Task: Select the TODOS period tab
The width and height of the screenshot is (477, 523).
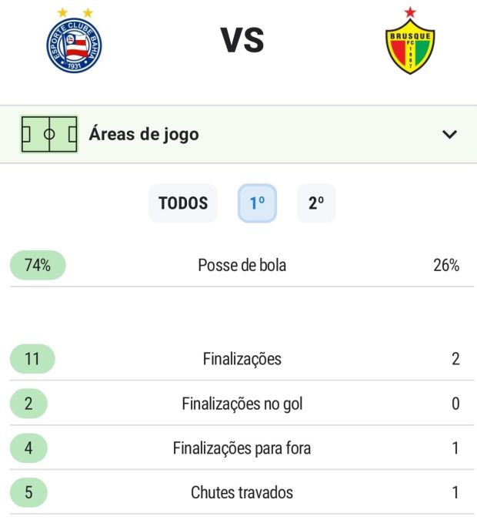Action: coord(183,203)
